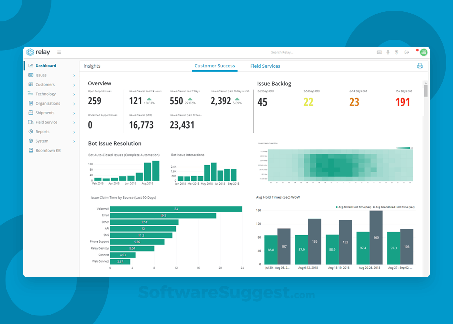This screenshot has height=324, width=453.
Task: Click the logout icon in the top bar
Action: coord(406,52)
